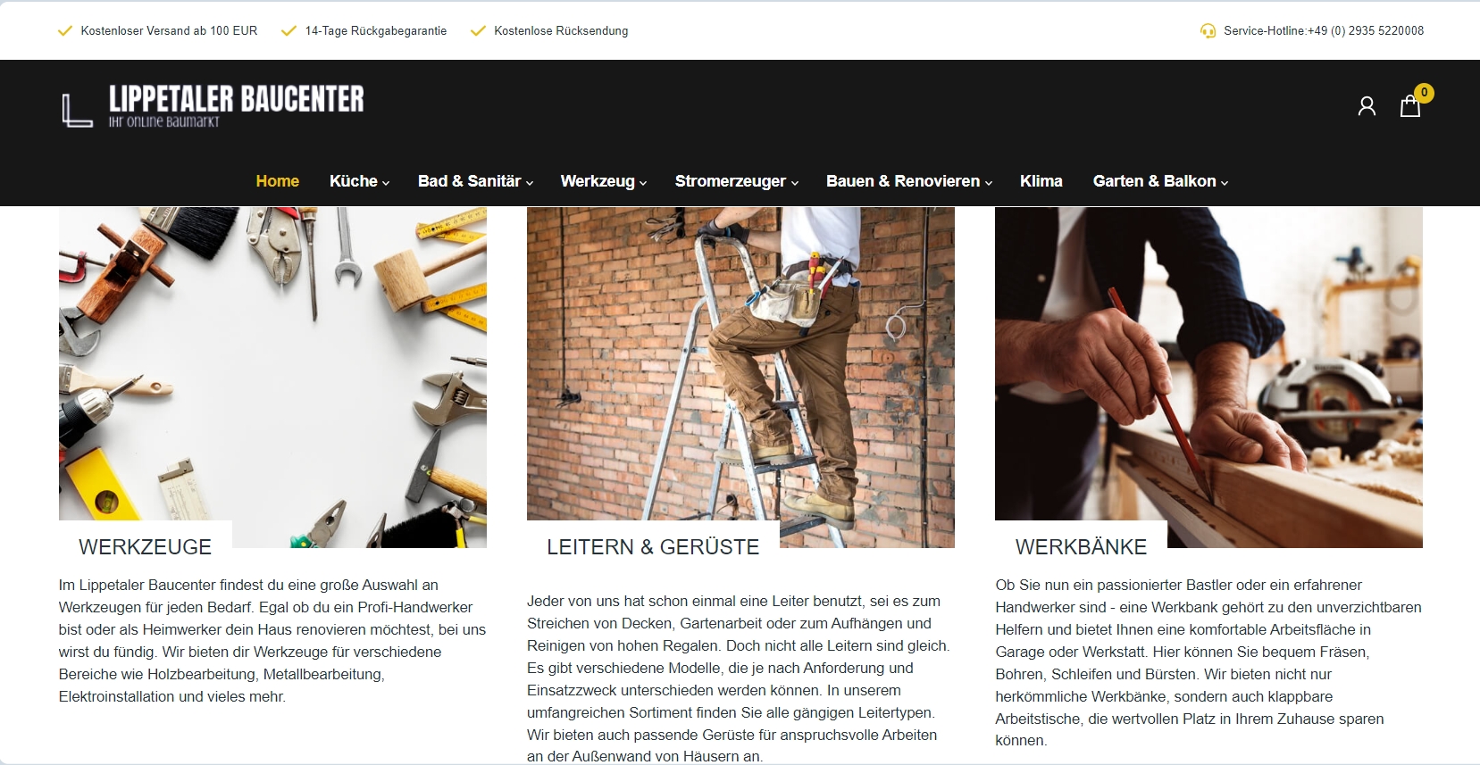Open the shopping bag cart icon
Viewport: 1480px width, 765px height.
(x=1409, y=106)
